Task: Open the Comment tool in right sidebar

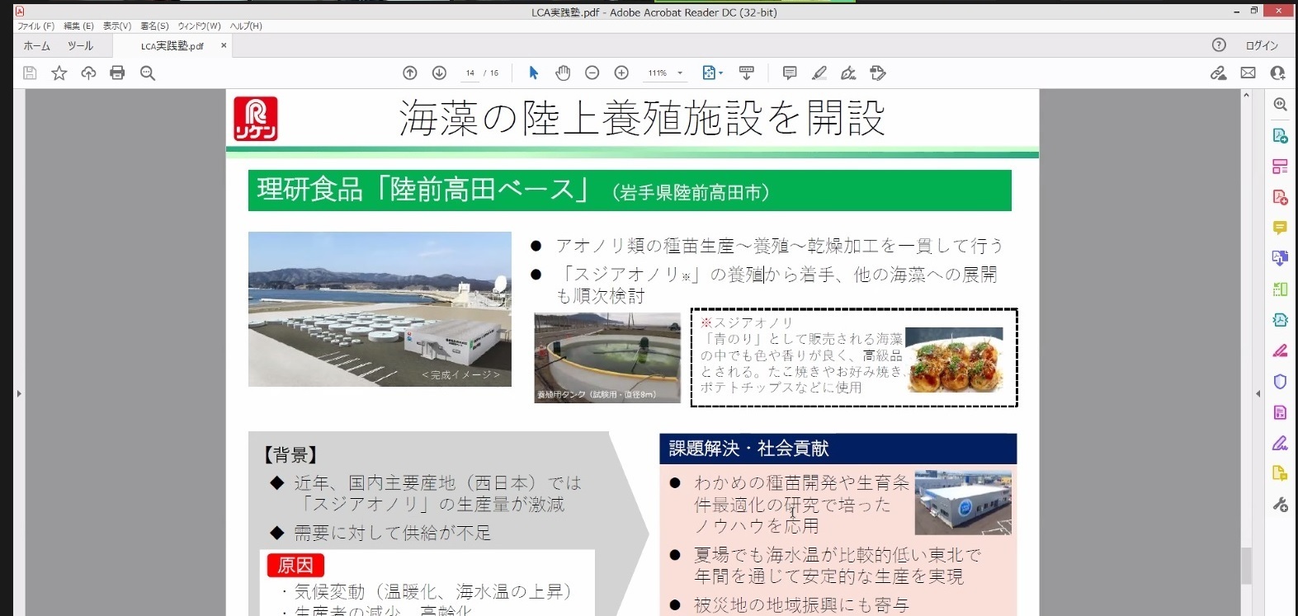Action: click(1280, 228)
